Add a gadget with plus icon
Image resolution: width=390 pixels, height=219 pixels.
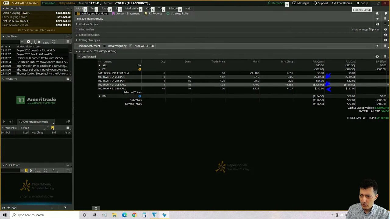click(9, 208)
